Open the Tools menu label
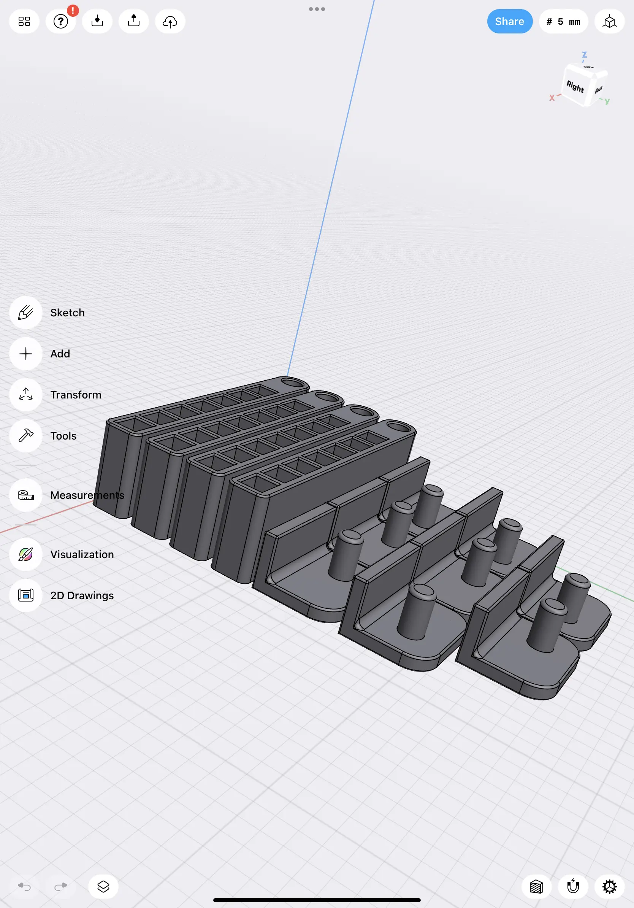This screenshot has width=634, height=908. pos(63,436)
